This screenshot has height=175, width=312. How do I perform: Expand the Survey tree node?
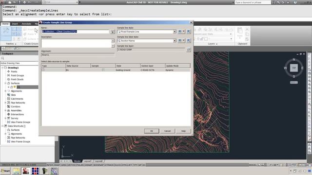tap(5, 118)
